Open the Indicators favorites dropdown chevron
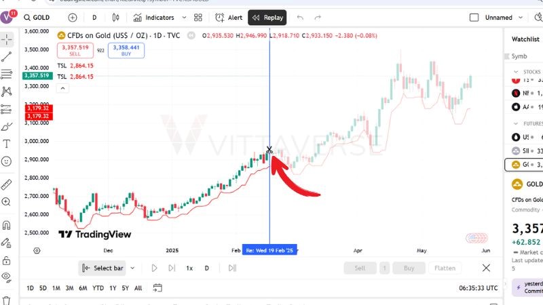This screenshot has height=305, width=543. [x=183, y=18]
